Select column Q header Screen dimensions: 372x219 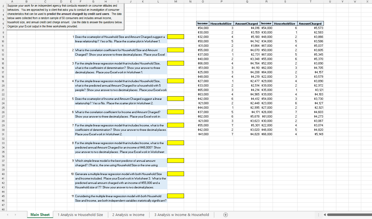pos(247,2)
